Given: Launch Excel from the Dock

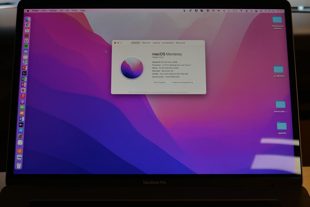Looking at the screenshot, I should [24, 79].
